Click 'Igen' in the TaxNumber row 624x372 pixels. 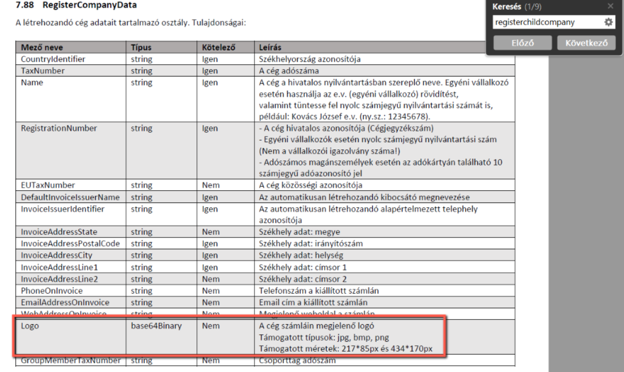point(210,71)
